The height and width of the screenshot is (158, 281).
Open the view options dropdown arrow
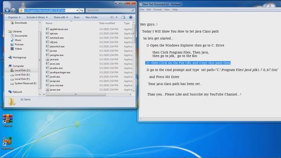point(116,17)
